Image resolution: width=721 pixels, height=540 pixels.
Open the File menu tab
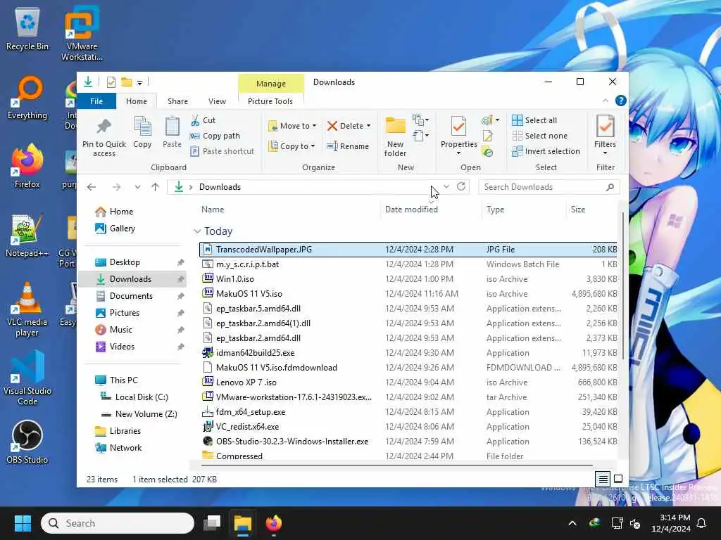(x=96, y=101)
